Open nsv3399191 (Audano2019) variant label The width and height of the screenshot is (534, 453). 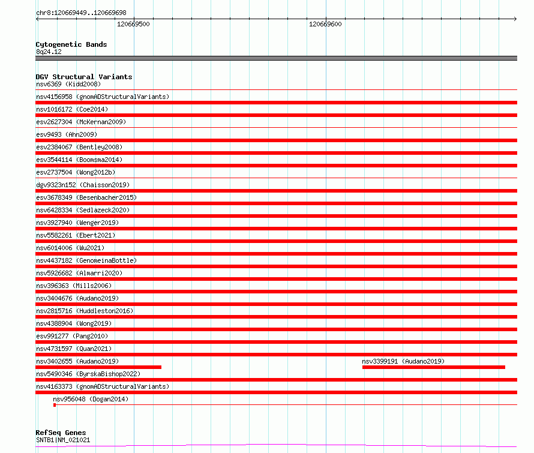point(403,361)
